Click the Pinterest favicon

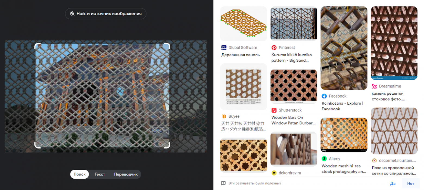tap(274, 48)
